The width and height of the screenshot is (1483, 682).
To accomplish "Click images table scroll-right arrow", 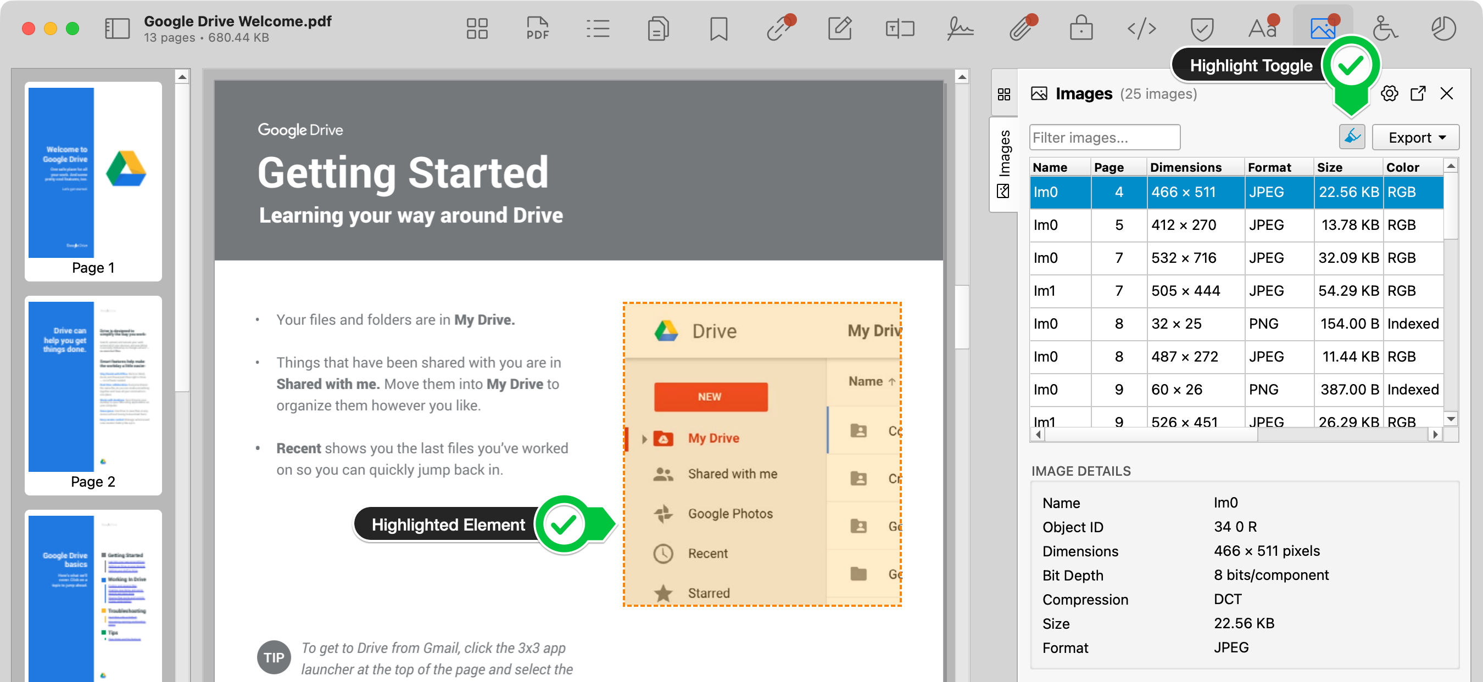I will 1436,435.
